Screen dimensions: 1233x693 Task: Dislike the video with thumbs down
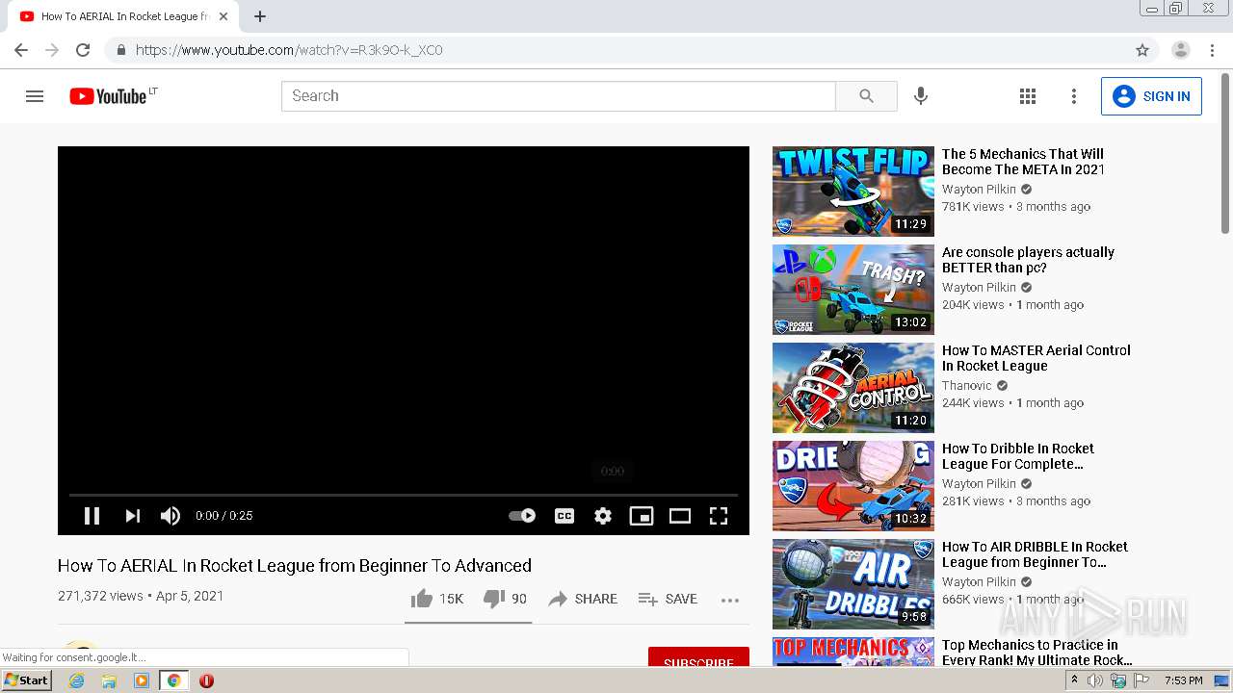point(505,599)
